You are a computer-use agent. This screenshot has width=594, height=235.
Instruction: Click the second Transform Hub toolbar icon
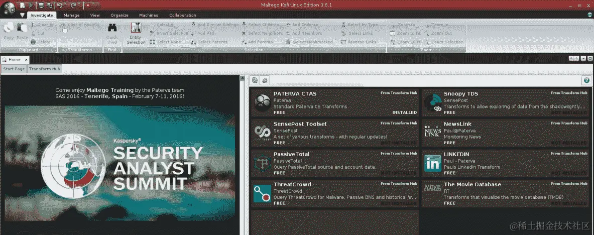click(x=265, y=80)
